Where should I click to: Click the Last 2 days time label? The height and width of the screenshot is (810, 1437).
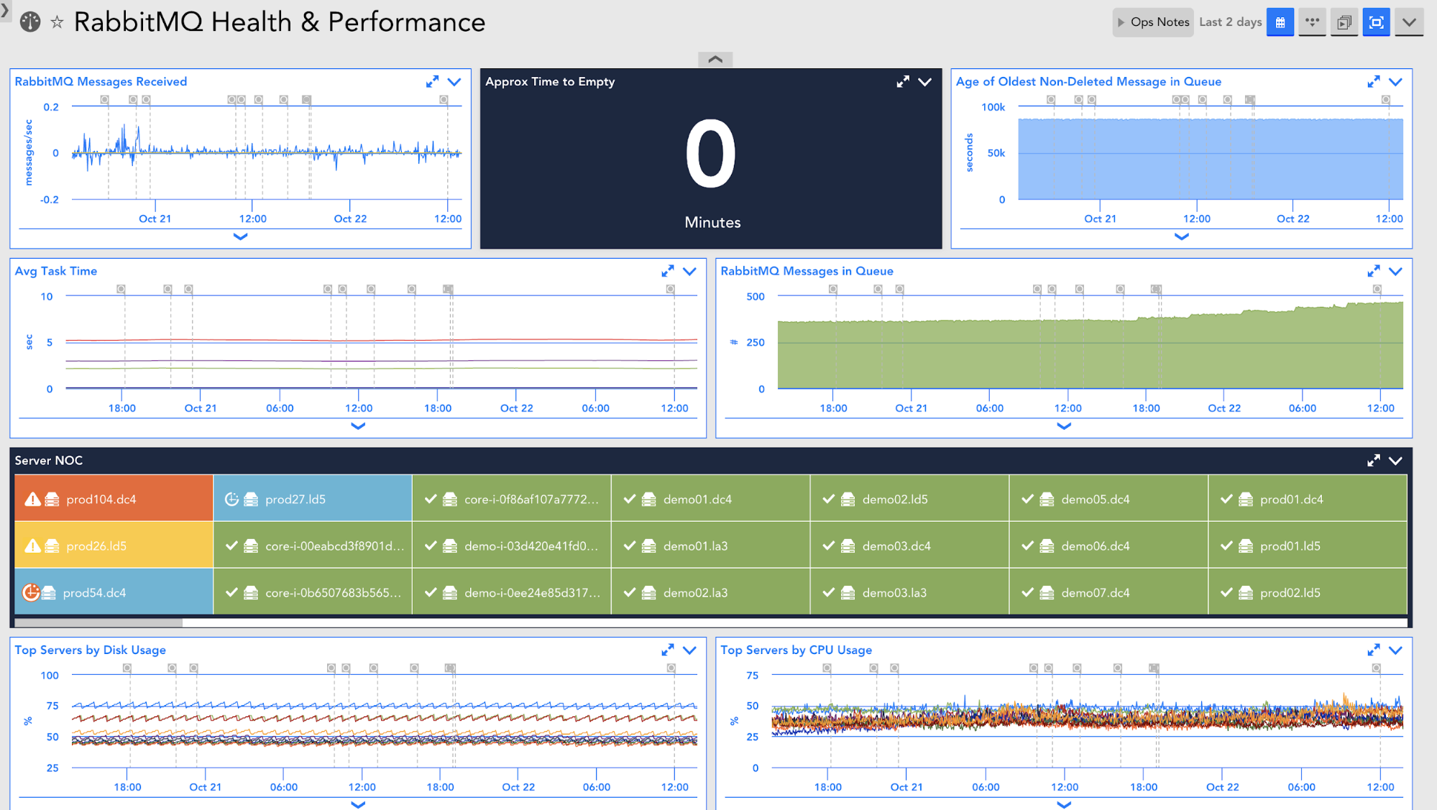1230,22
